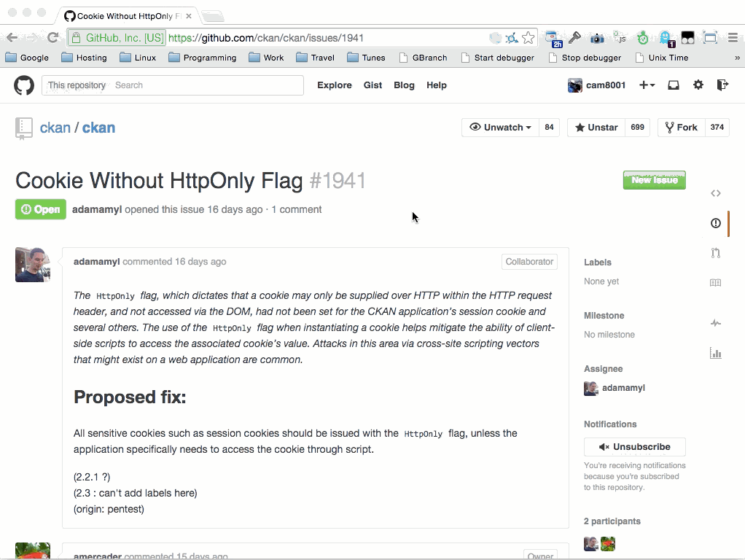Open the Code icon in repo sidebar
Screen dimensions: 745x560
point(716,193)
